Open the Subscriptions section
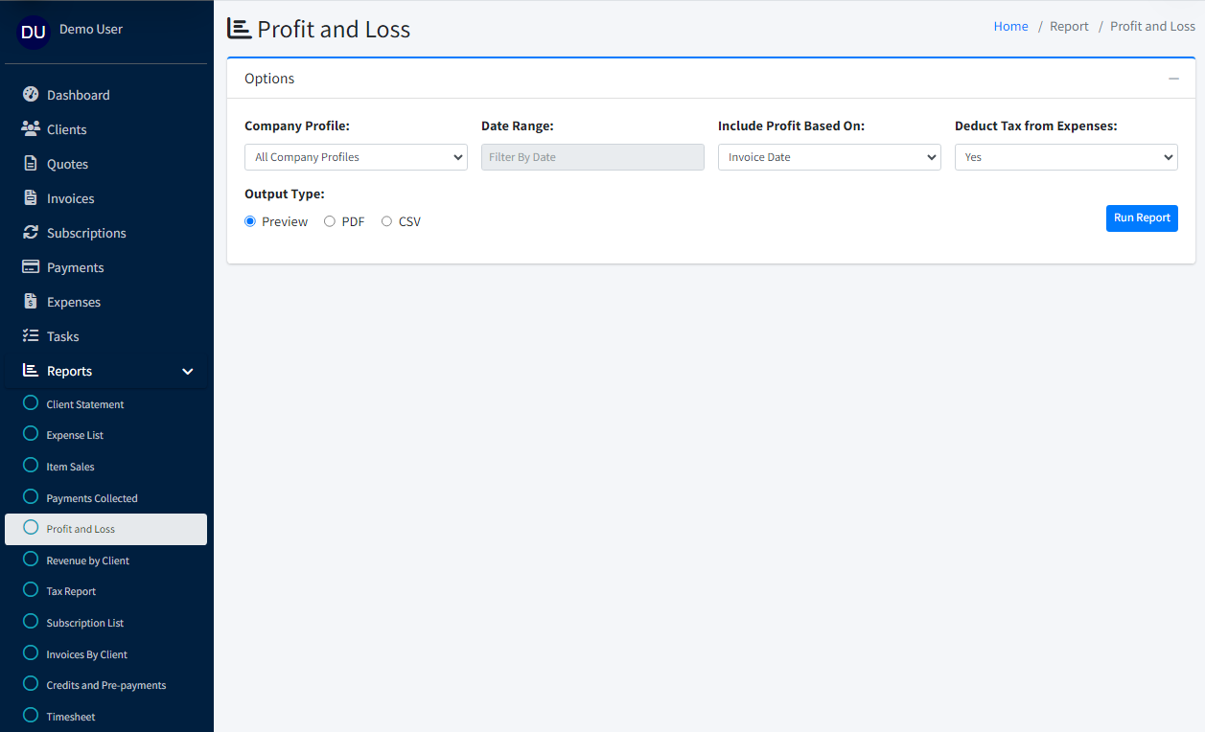The image size is (1205, 732). [x=85, y=232]
